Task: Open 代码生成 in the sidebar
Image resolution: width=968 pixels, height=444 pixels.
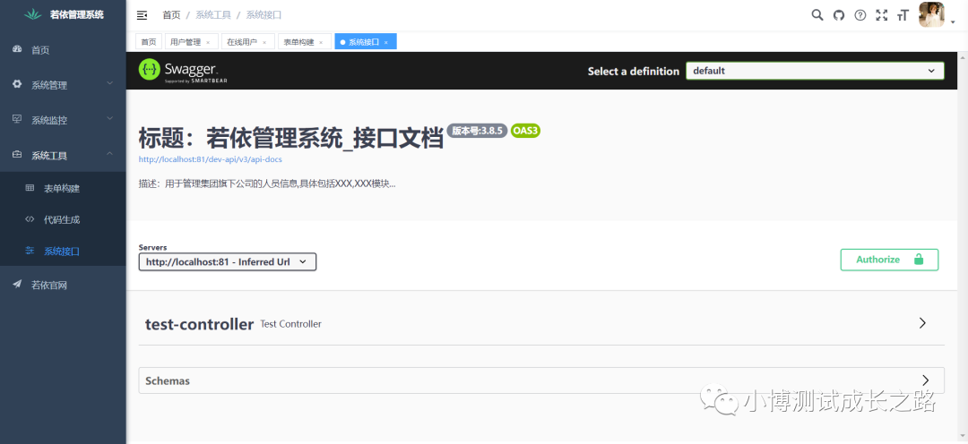Action: [63, 219]
